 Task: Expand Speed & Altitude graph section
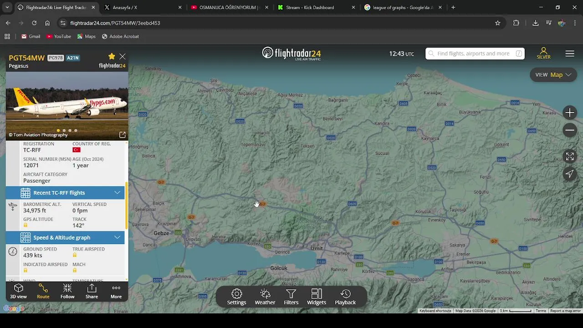point(65,237)
